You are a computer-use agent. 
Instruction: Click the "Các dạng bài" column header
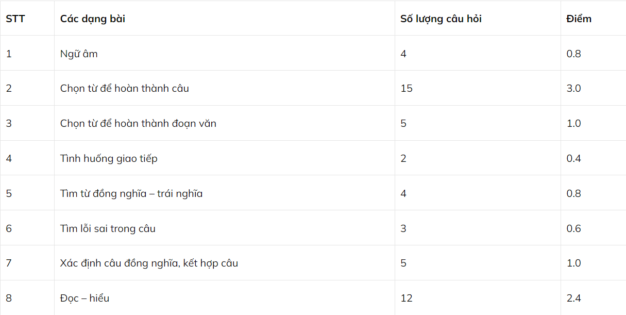(x=93, y=19)
